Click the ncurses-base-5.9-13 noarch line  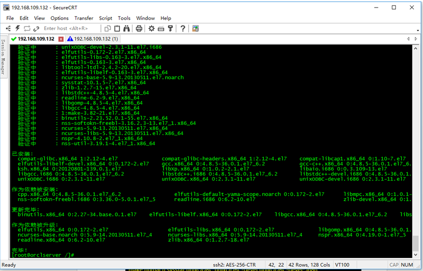(122, 77)
